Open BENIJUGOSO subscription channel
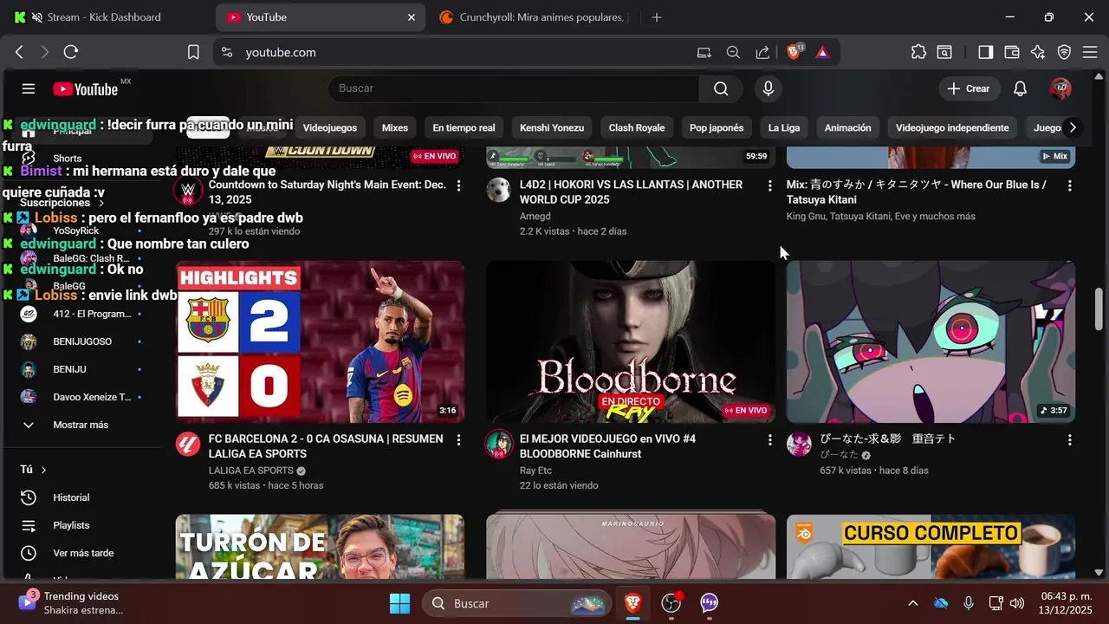This screenshot has height=624, width=1109. coord(82,341)
